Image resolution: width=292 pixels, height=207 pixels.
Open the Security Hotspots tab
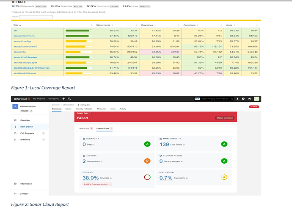point(84,109)
